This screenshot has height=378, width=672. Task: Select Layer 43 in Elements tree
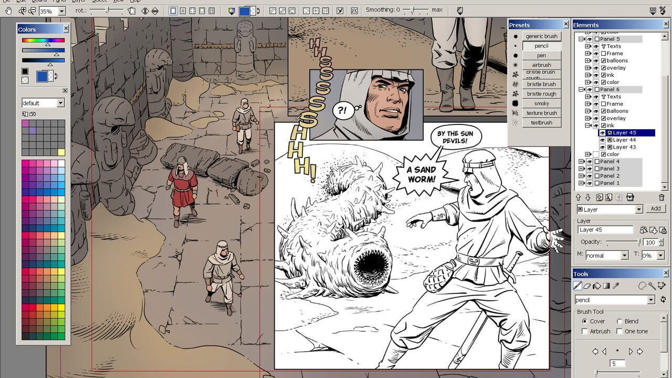tap(624, 147)
